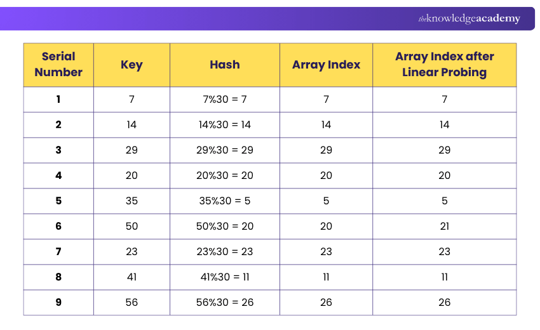Select Linear Probing cell for serial 1
540x330 pixels.
click(444, 100)
